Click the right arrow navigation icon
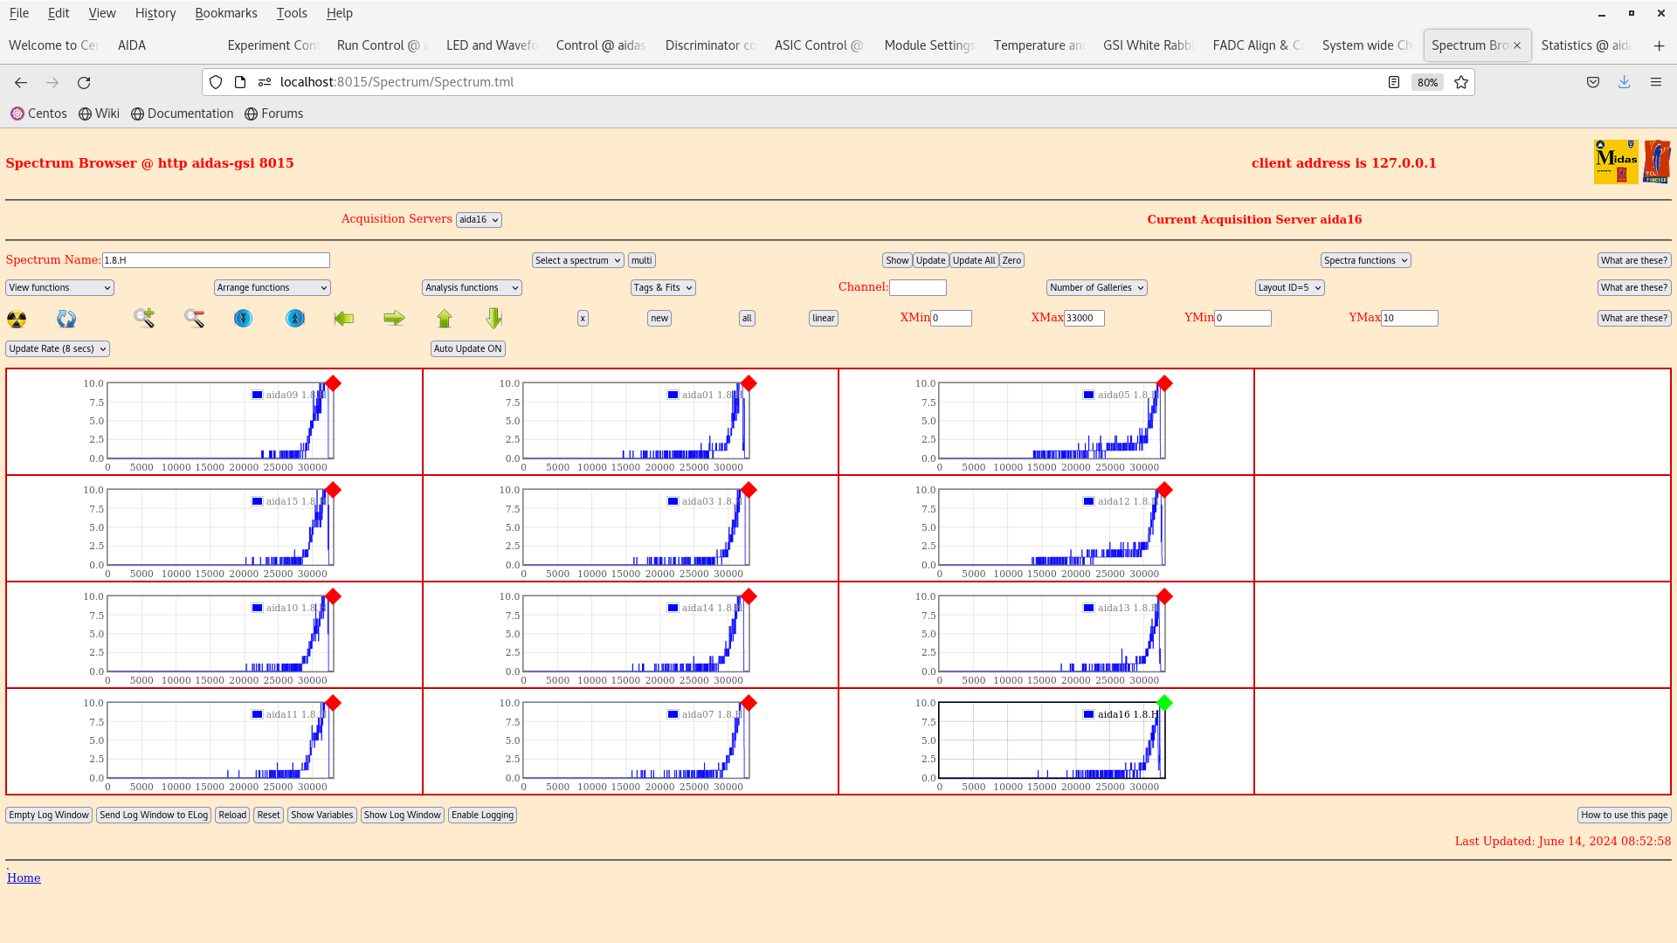The height and width of the screenshot is (943, 1677). [x=393, y=318]
